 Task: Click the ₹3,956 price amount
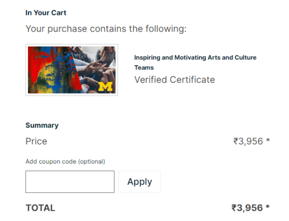coord(248,141)
